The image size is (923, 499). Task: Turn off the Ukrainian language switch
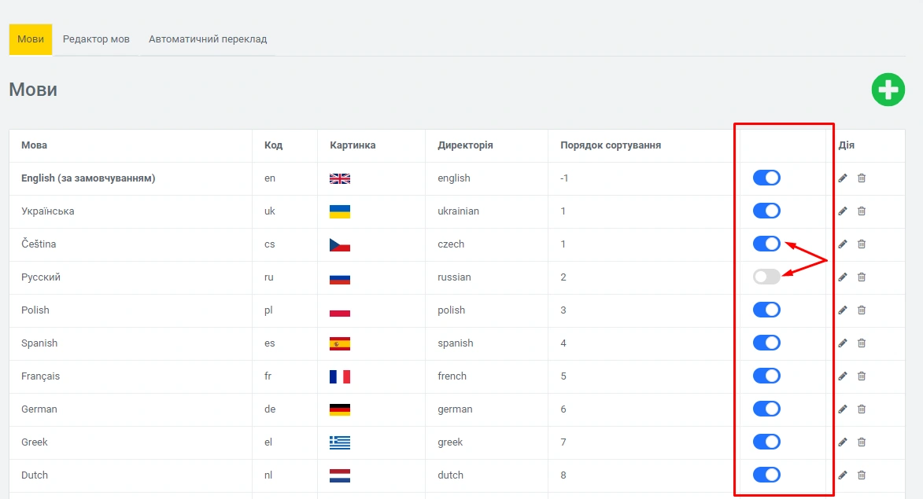coord(766,211)
